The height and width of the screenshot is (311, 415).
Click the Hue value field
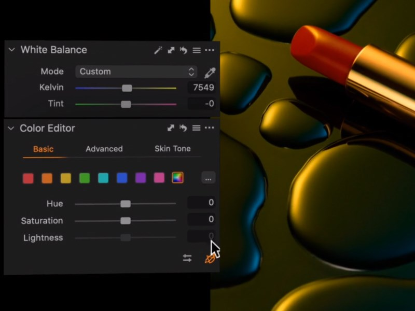click(201, 203)
